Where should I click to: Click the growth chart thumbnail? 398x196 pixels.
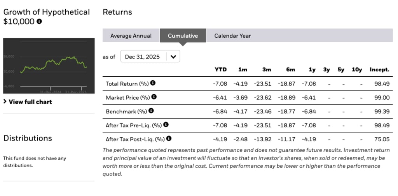point(49,66)
